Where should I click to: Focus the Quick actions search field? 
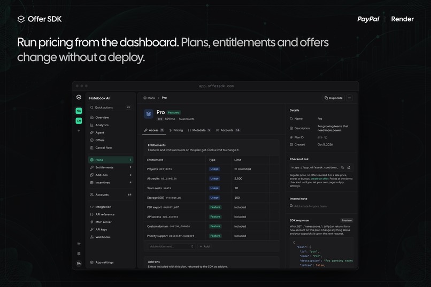[111, 107]
